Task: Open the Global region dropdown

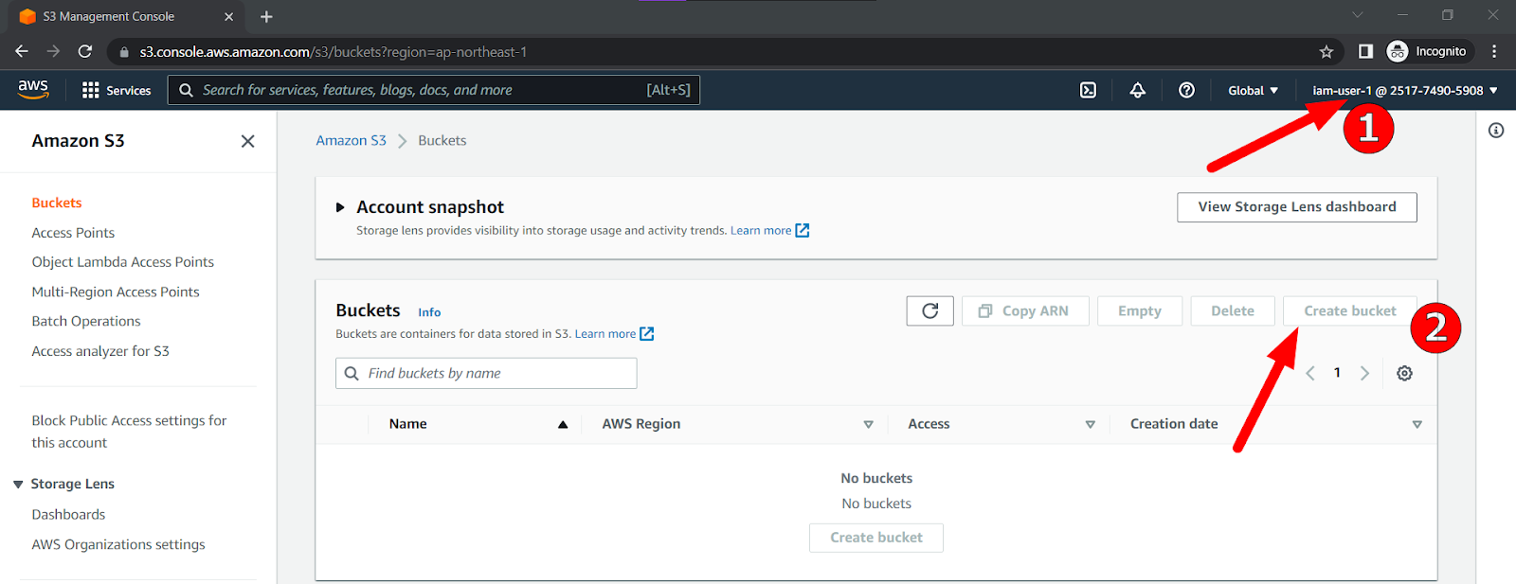Action: pos(1253,90)
